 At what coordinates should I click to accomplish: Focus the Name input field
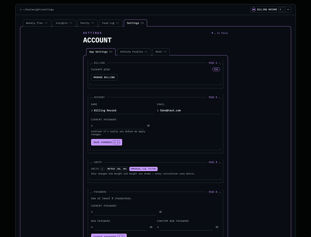click(122, 110)
